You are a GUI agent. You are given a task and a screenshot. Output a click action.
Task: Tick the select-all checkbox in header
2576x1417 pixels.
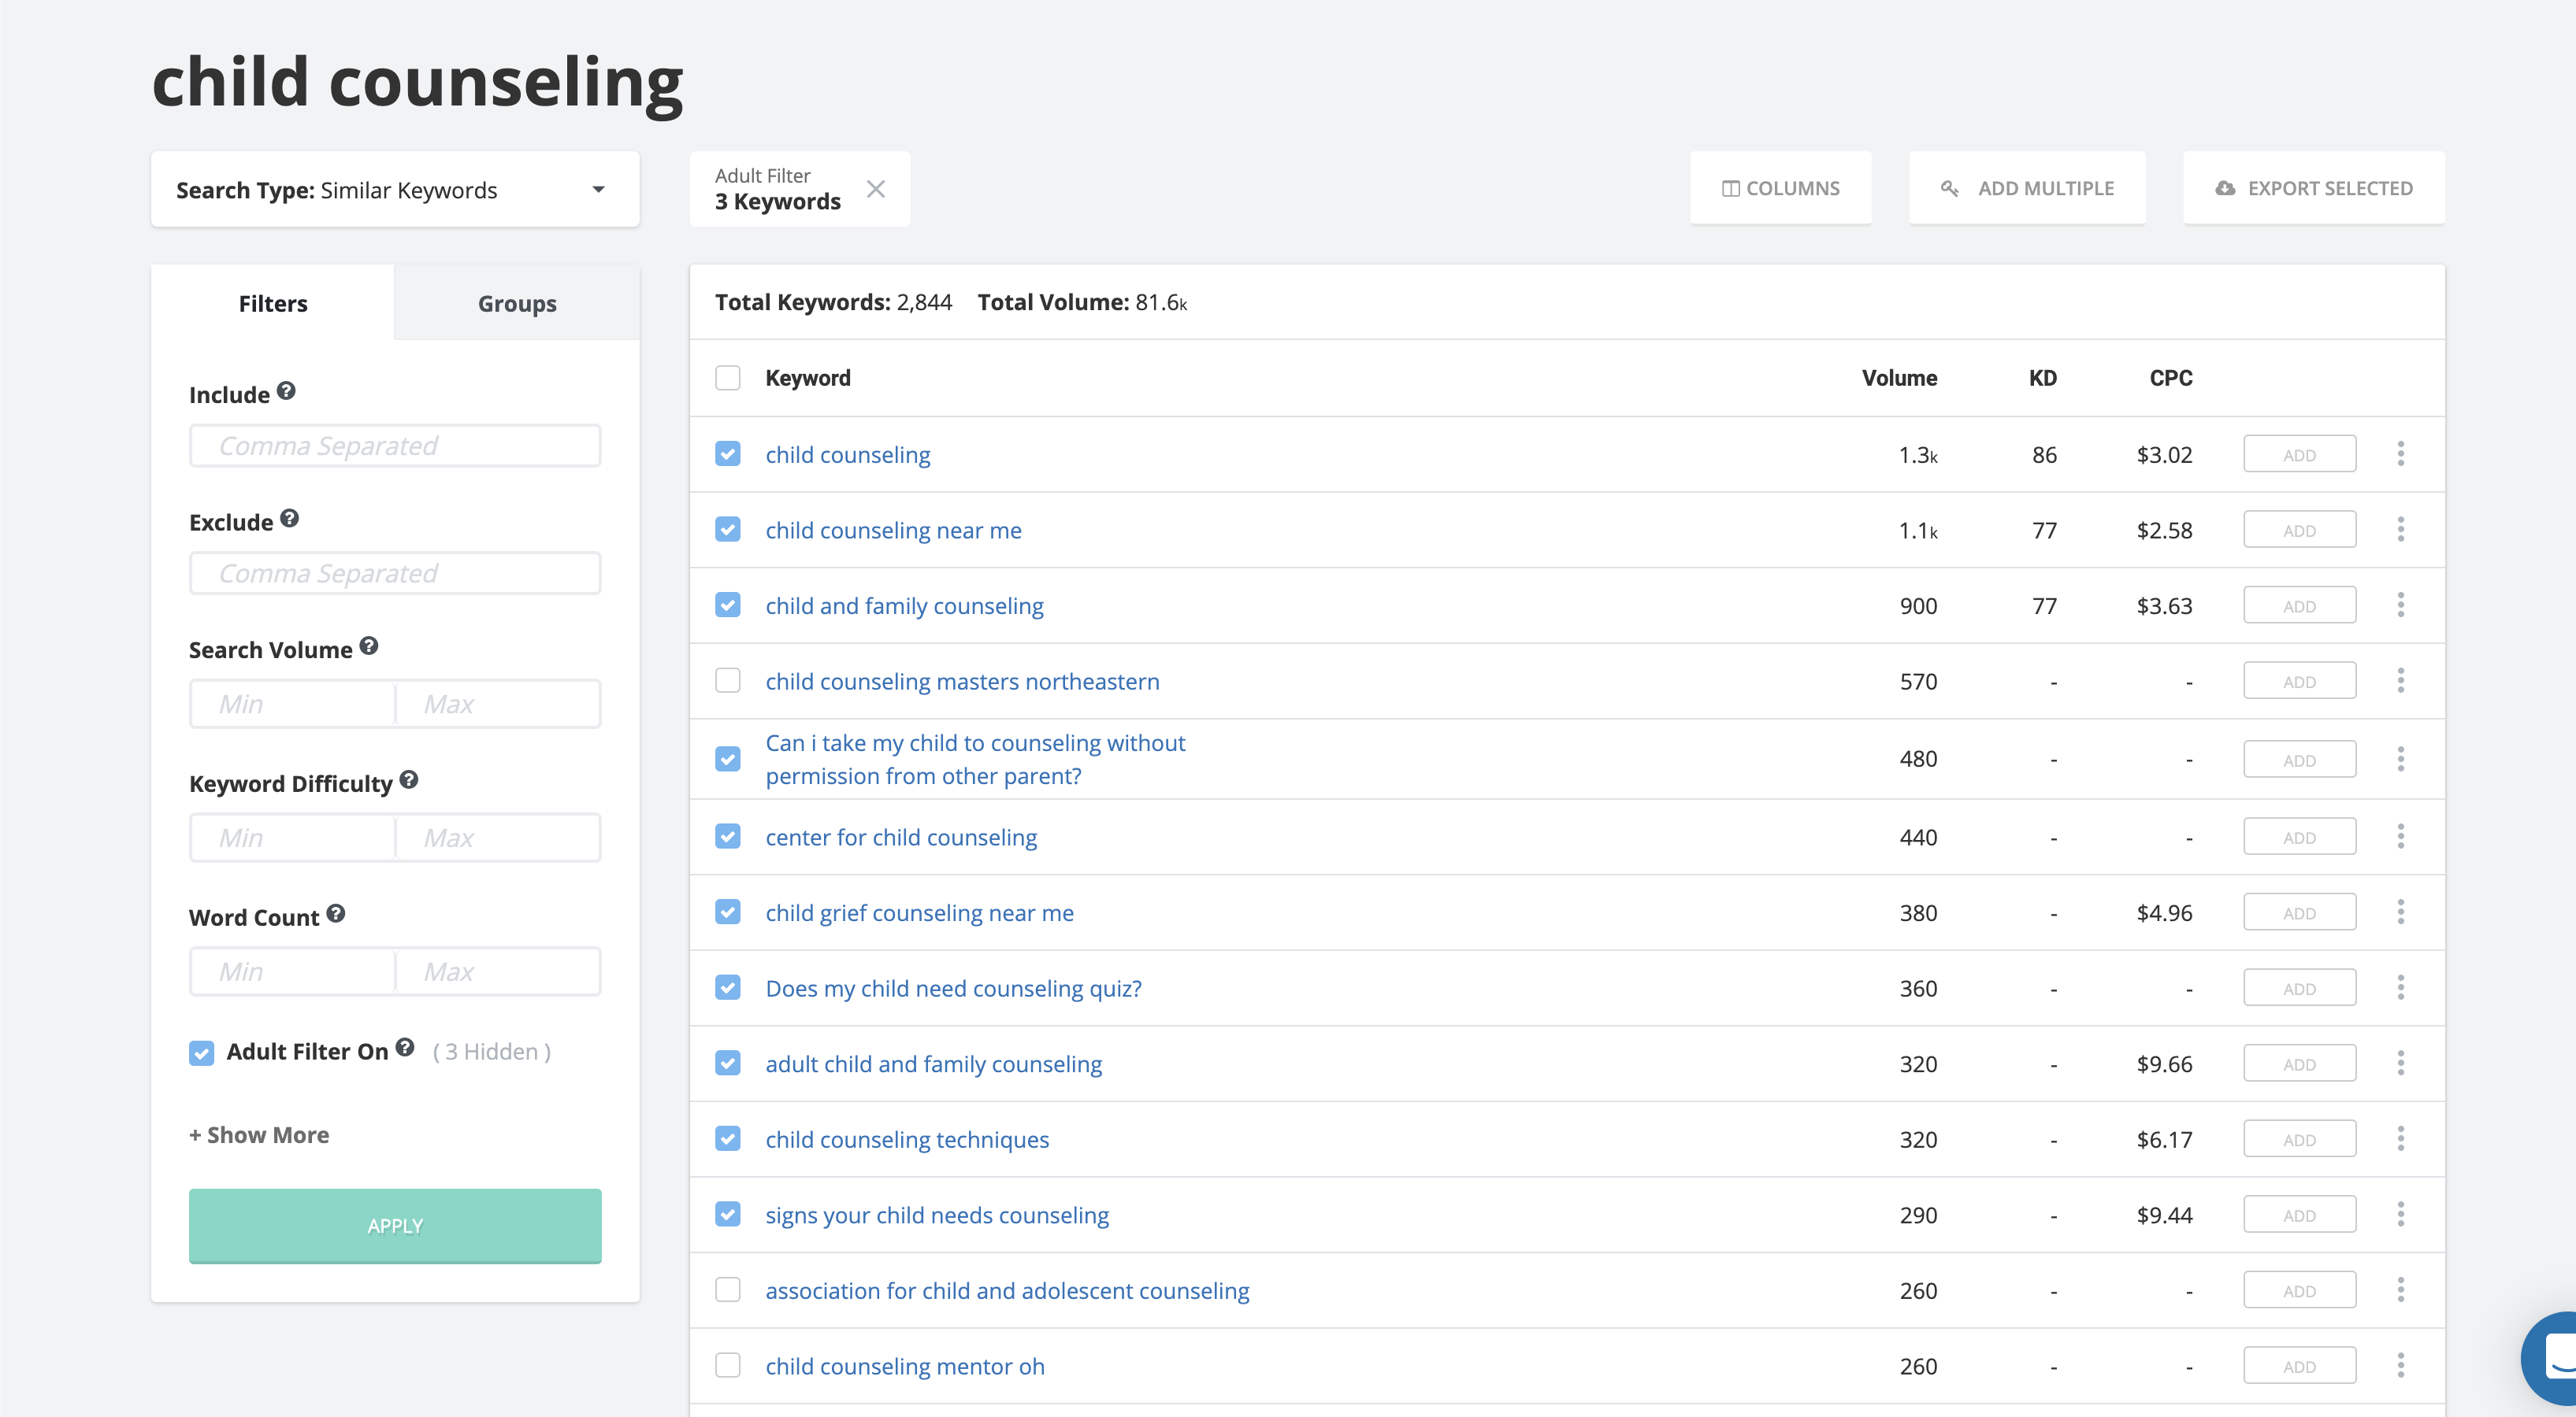[728, 379]
